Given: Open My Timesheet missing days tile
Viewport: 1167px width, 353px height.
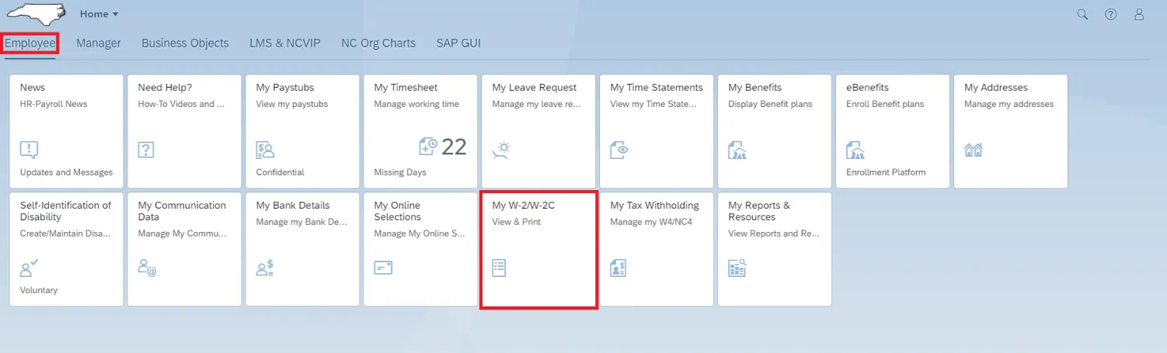Looking at the screenshot, I should coord(420,131).
